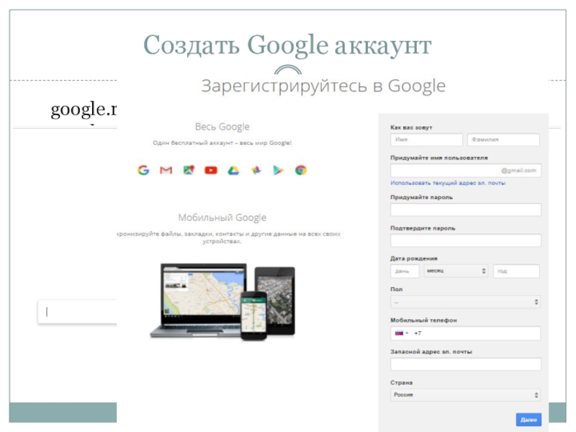Click the Подтвердите пароль confirm field
576x432 pixels.
point(465,240)
